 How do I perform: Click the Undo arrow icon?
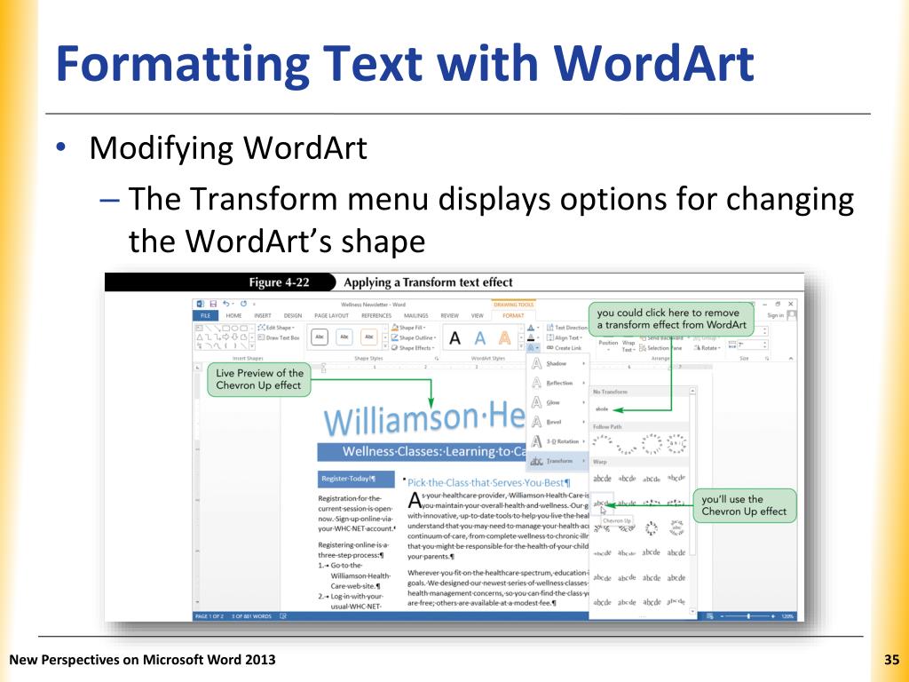point(226,304)
